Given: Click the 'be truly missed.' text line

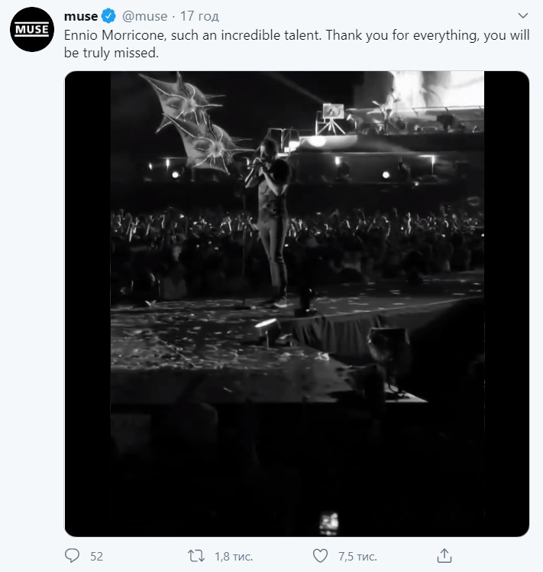Looking at the screenshot, I should pyautogui.click(x=110, y=53).
